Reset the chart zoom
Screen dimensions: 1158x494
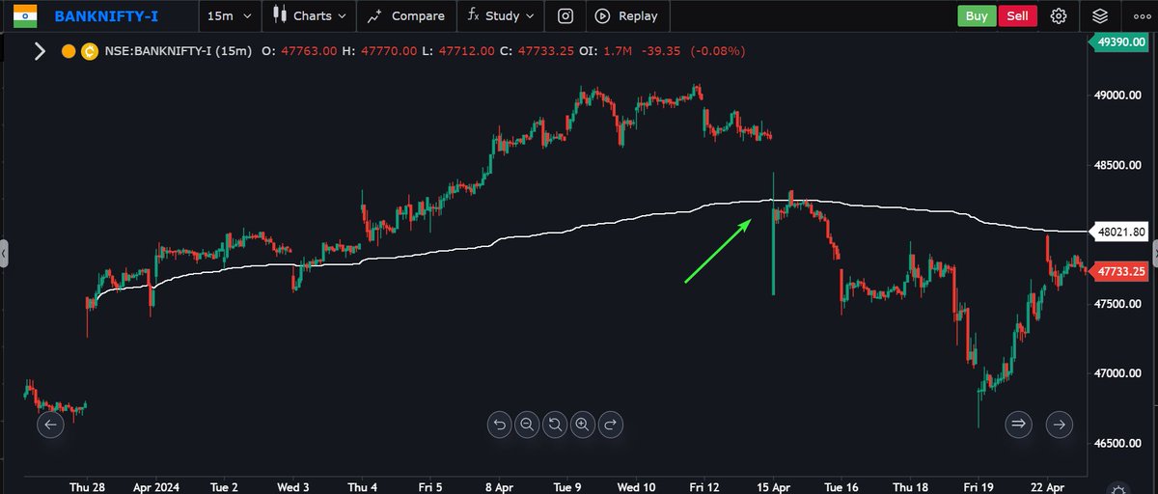coord(555,424)
